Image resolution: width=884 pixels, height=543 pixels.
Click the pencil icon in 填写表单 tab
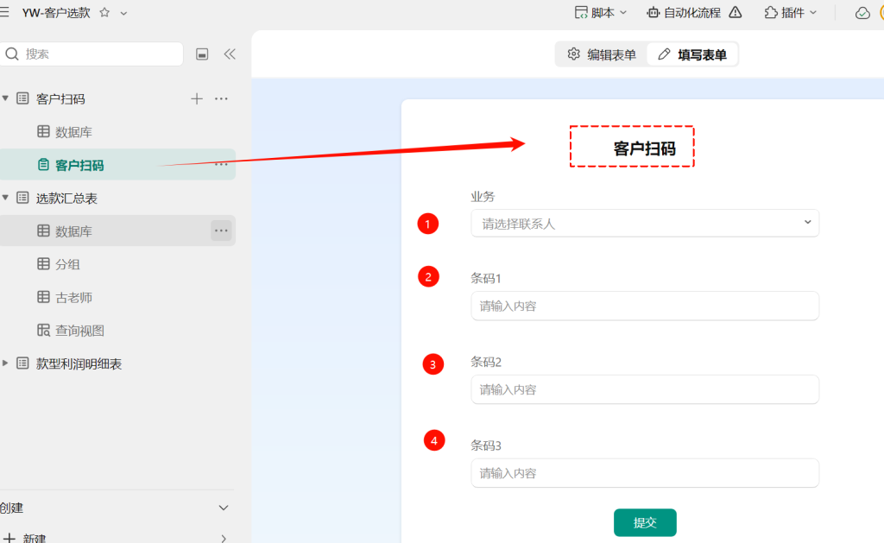pos(664,54)
